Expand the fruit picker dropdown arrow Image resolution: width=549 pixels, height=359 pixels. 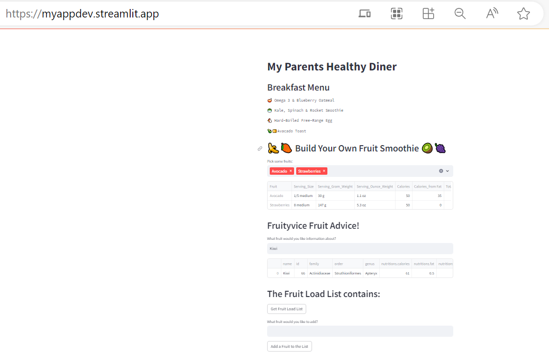click(x=447, y=171)
